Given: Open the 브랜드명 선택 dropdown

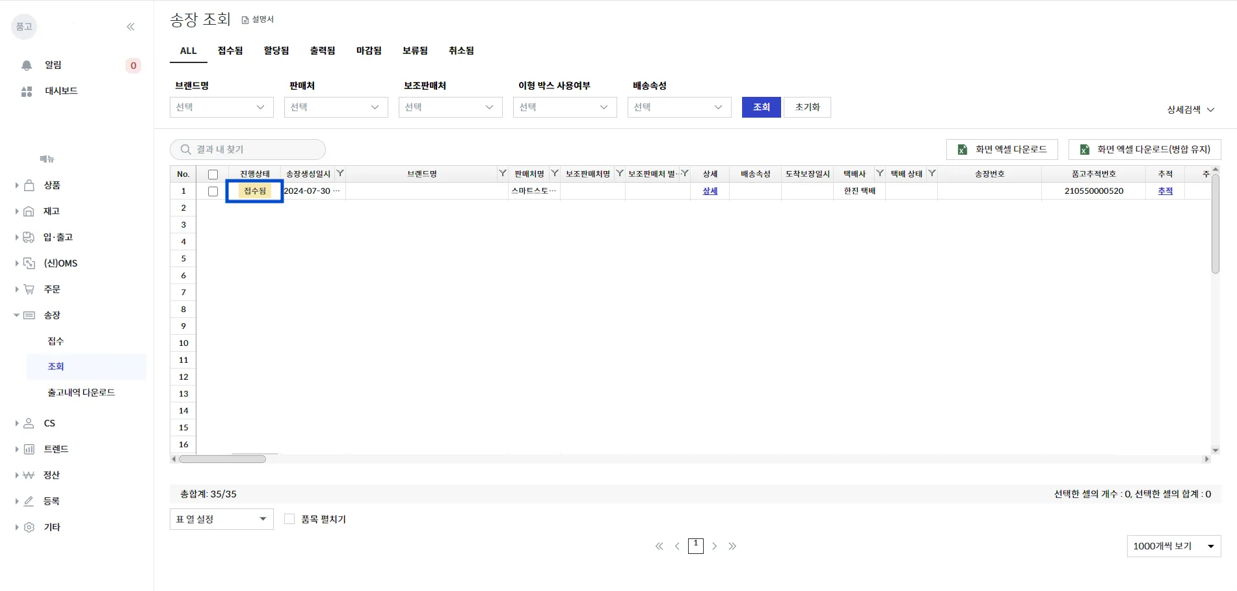Looking at the screenshot, I should point(222,107).
